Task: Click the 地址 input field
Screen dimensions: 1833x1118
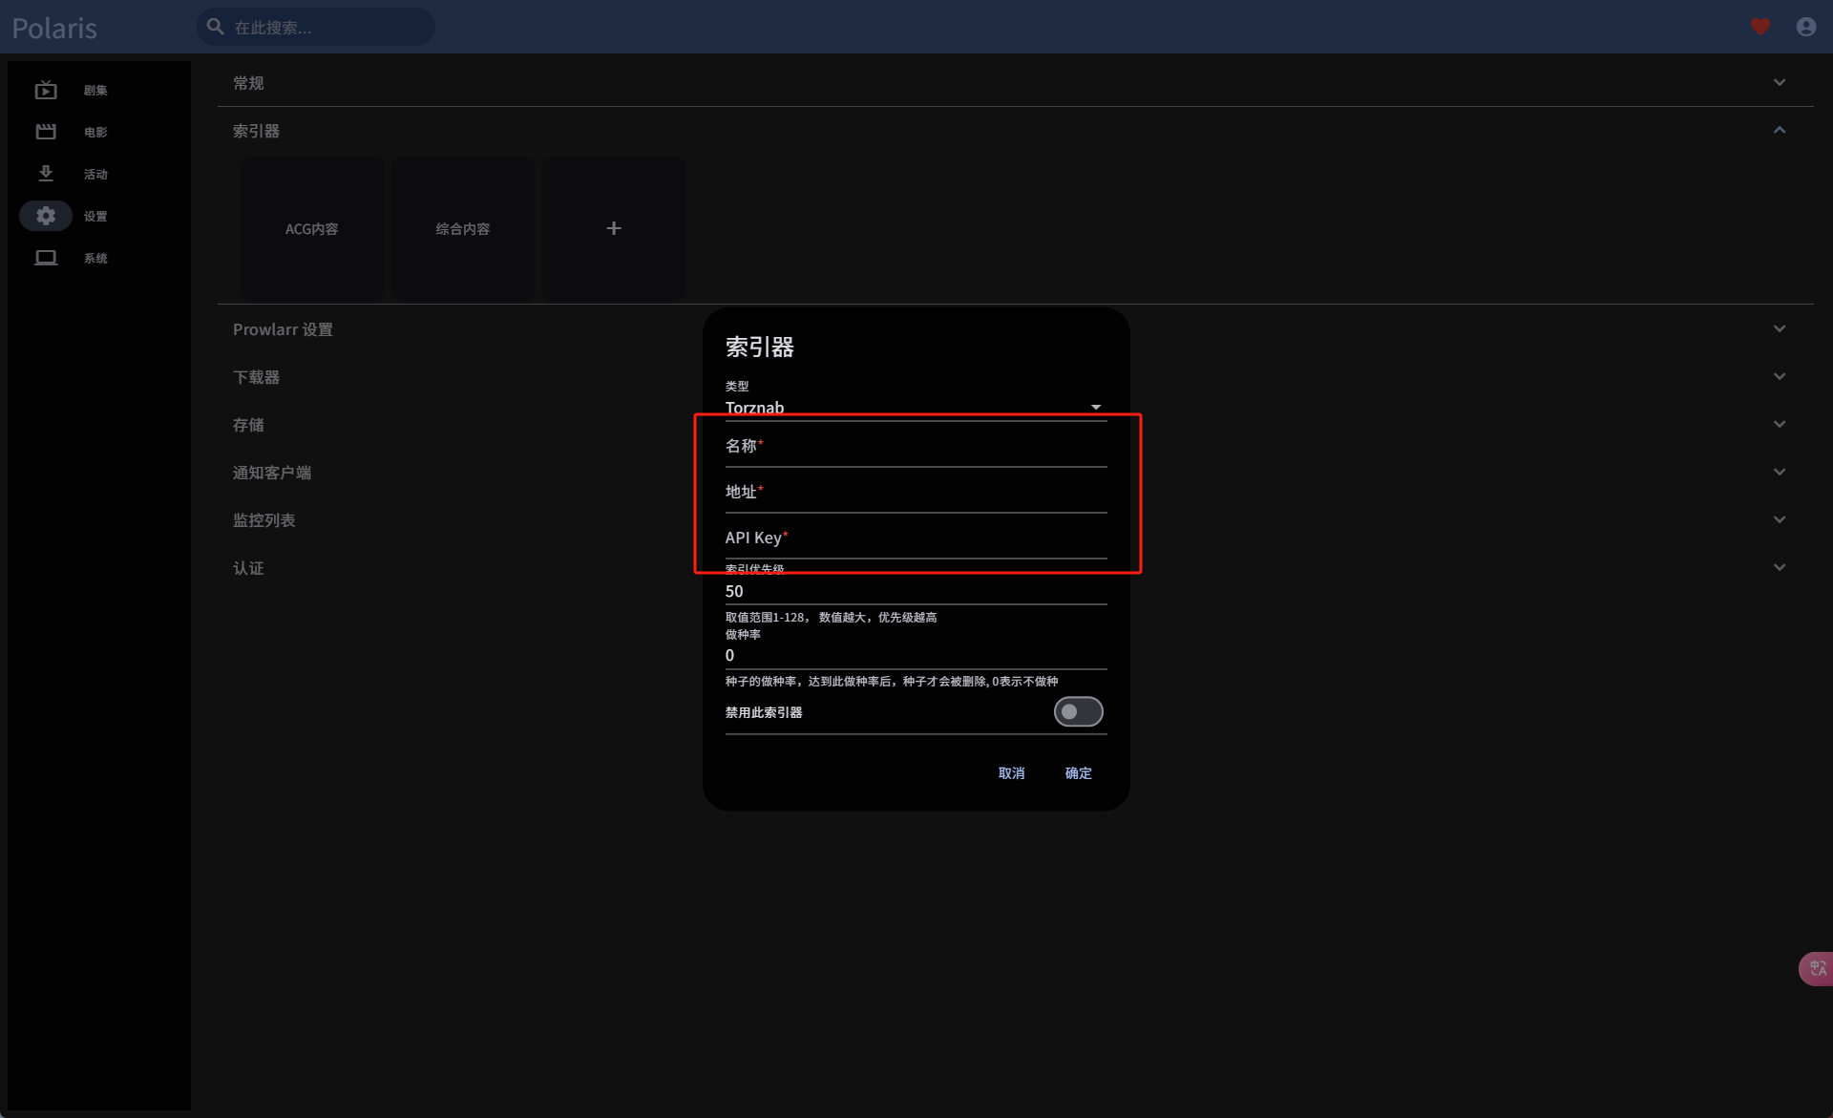Action: (x=916, y=492)
